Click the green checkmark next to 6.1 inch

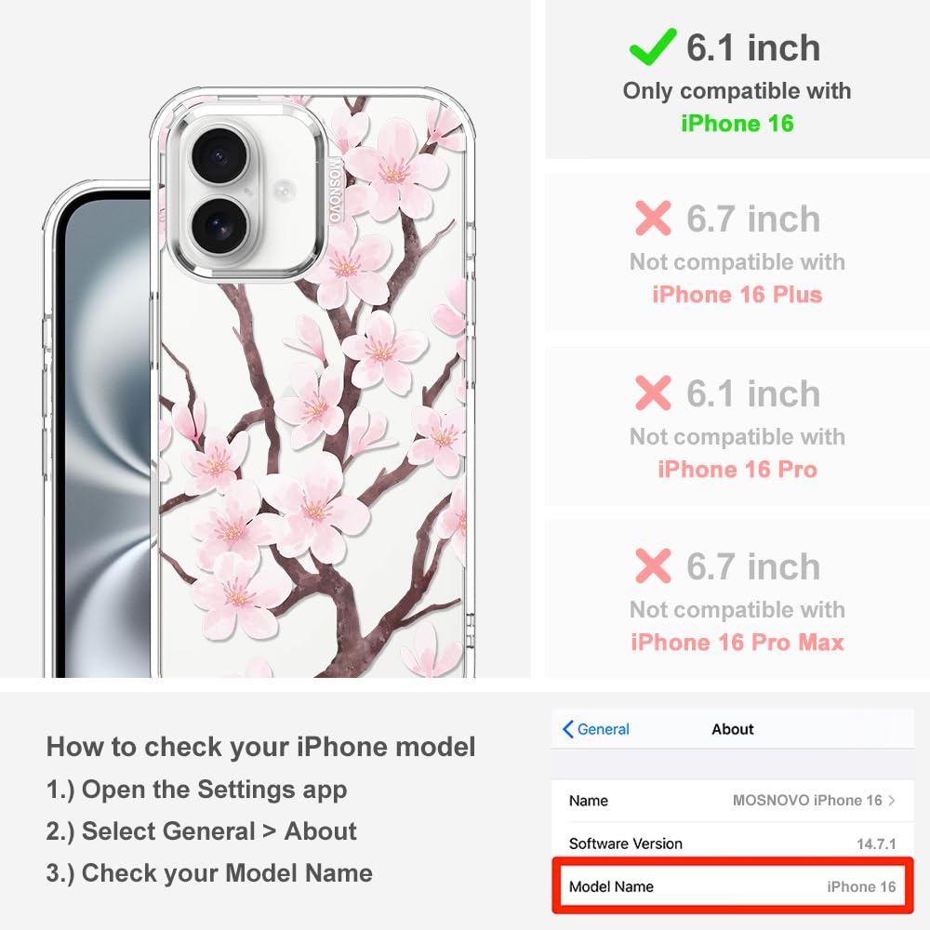point(653,46)
